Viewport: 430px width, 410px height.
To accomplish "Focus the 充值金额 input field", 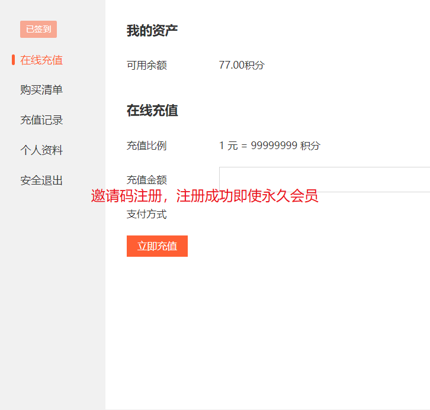I will pos(325,179).
